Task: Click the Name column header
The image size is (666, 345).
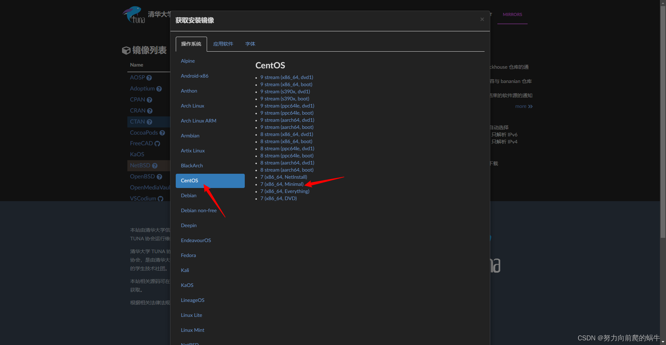Action: tap(137, 65)
